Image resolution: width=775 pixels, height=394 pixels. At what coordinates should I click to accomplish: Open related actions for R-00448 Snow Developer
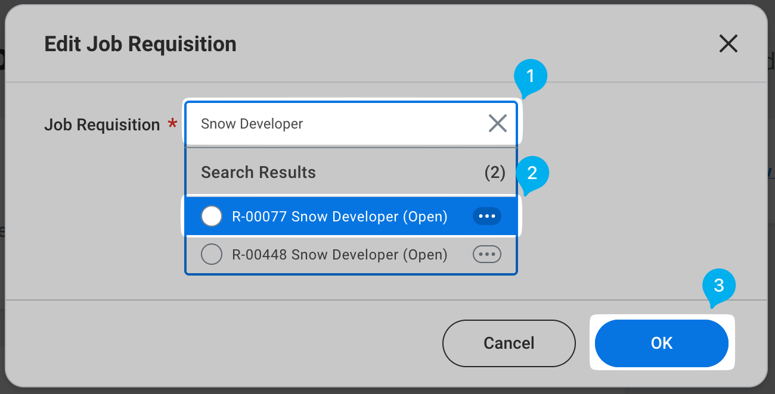(487, 255)
